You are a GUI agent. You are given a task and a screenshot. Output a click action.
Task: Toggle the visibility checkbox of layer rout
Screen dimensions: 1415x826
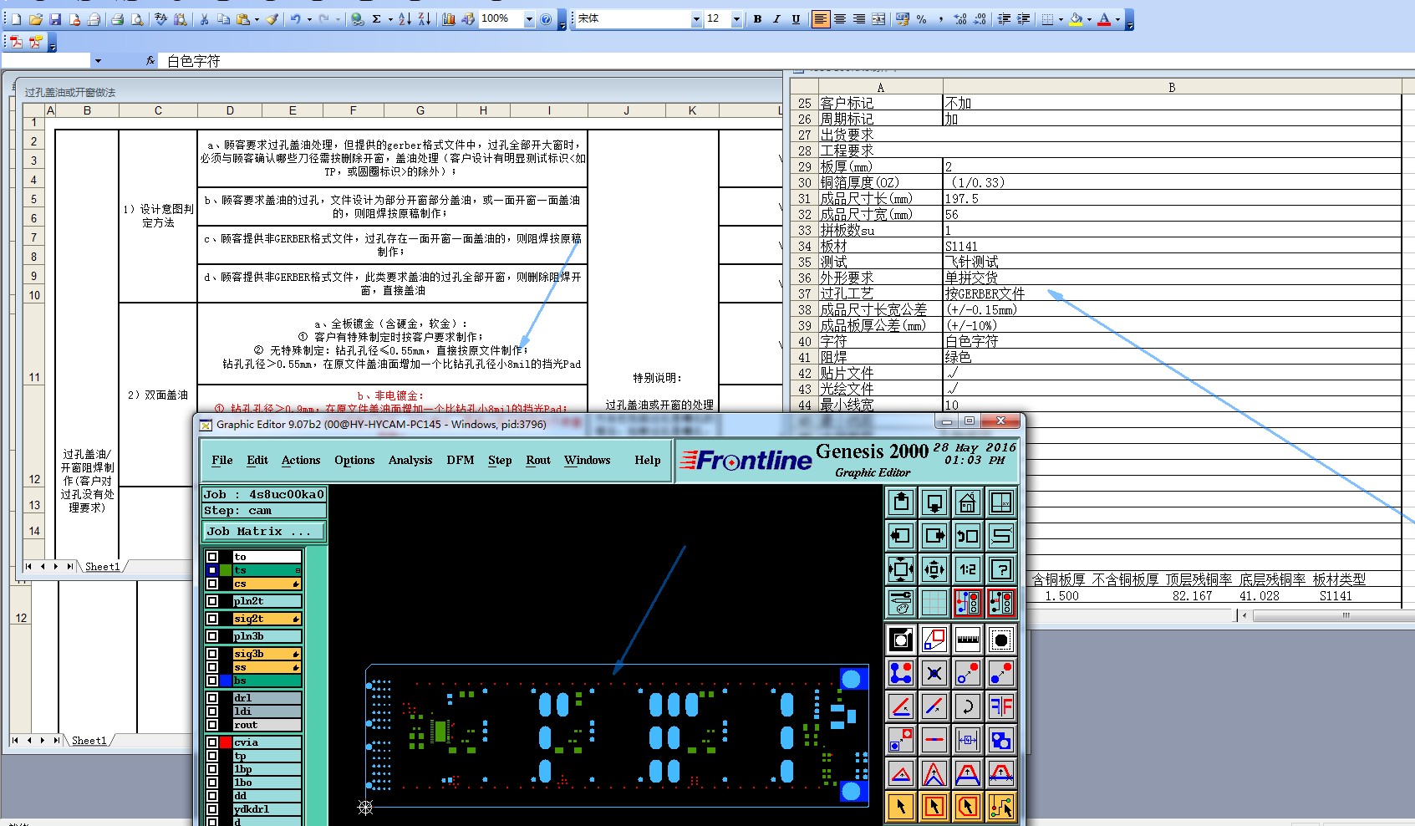tap(212, 725)
